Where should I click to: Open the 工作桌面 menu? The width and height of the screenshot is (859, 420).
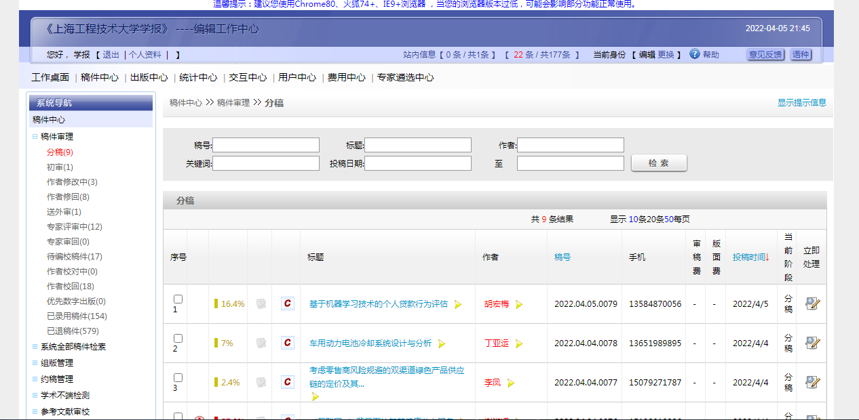point(50,77)
